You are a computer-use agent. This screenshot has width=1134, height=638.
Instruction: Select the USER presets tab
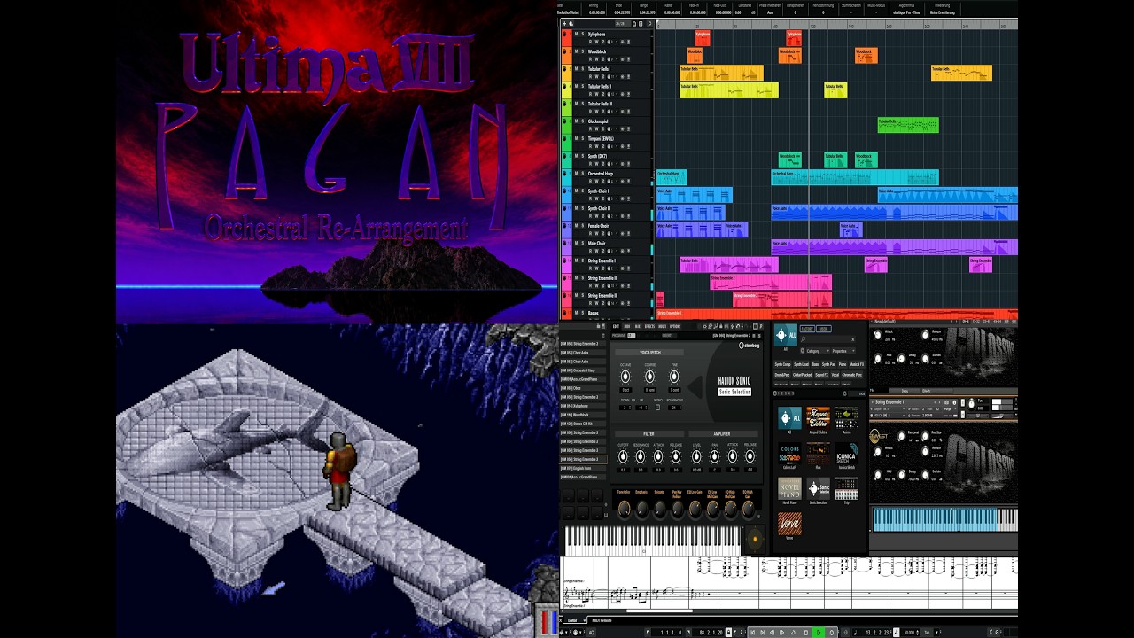824,329
